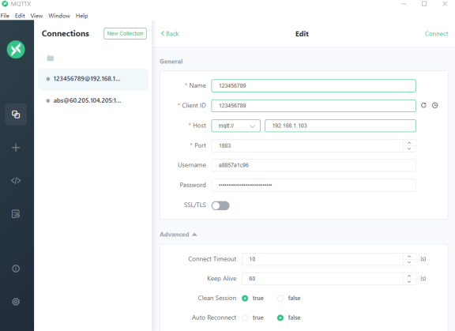Viewport: 455px width, 331px height.
Task: Open the Connections page in sidebar
Action: [x=16, y=115]
